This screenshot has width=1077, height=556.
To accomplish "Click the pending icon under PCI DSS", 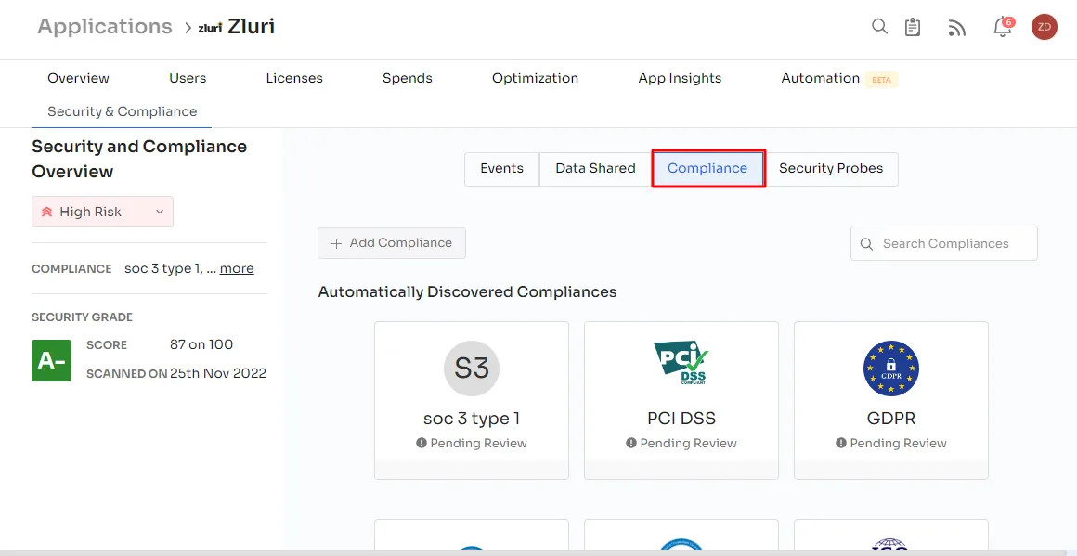I will click(x=631, y=444).
